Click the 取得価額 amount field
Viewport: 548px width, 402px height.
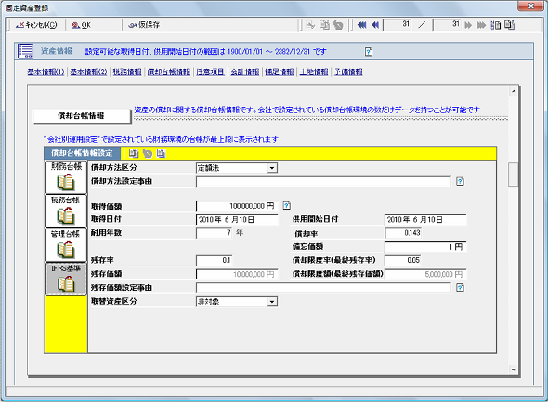tap(237, 206)
